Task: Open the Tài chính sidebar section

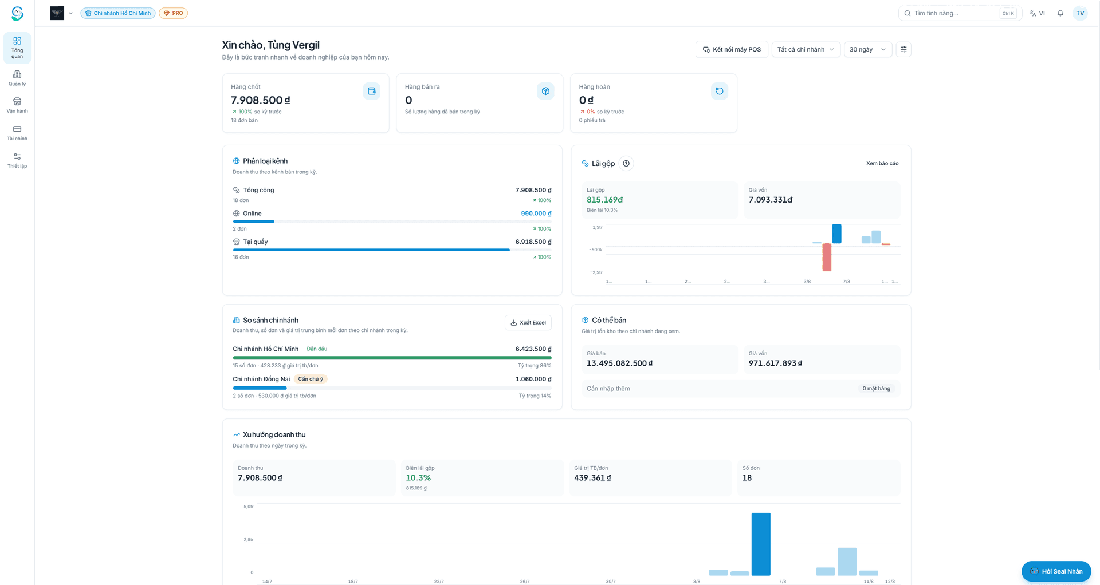Action: pyautogui.click(x=17, y=133)
